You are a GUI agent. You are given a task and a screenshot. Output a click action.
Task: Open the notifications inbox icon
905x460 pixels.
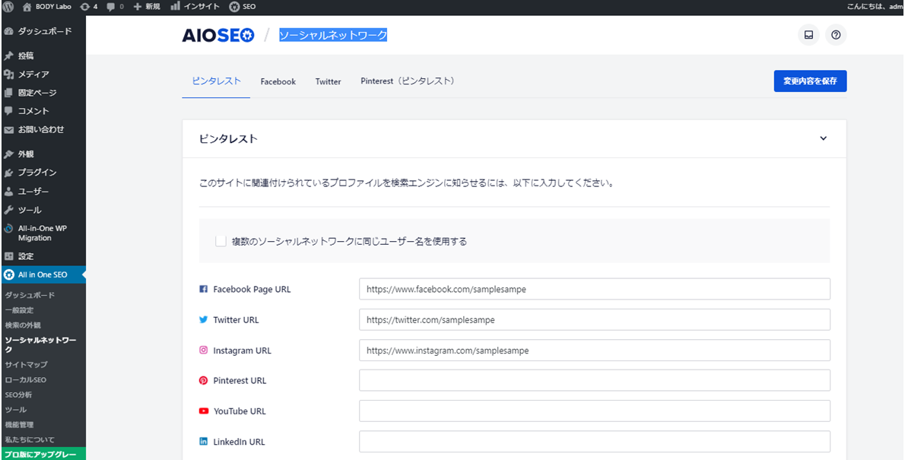(808, 35)
